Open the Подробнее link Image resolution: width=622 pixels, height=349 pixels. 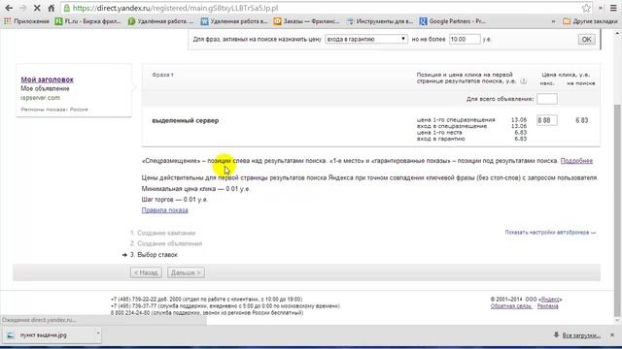pos(576,161)
